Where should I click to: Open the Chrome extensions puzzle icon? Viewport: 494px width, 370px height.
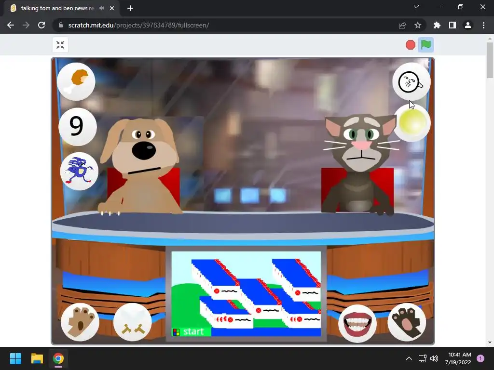[437, 25]
